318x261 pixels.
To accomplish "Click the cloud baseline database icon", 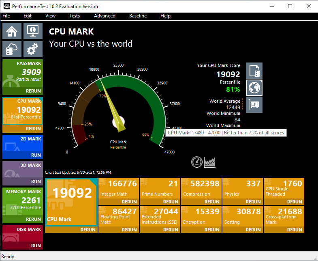I will (x=12, y=49).
